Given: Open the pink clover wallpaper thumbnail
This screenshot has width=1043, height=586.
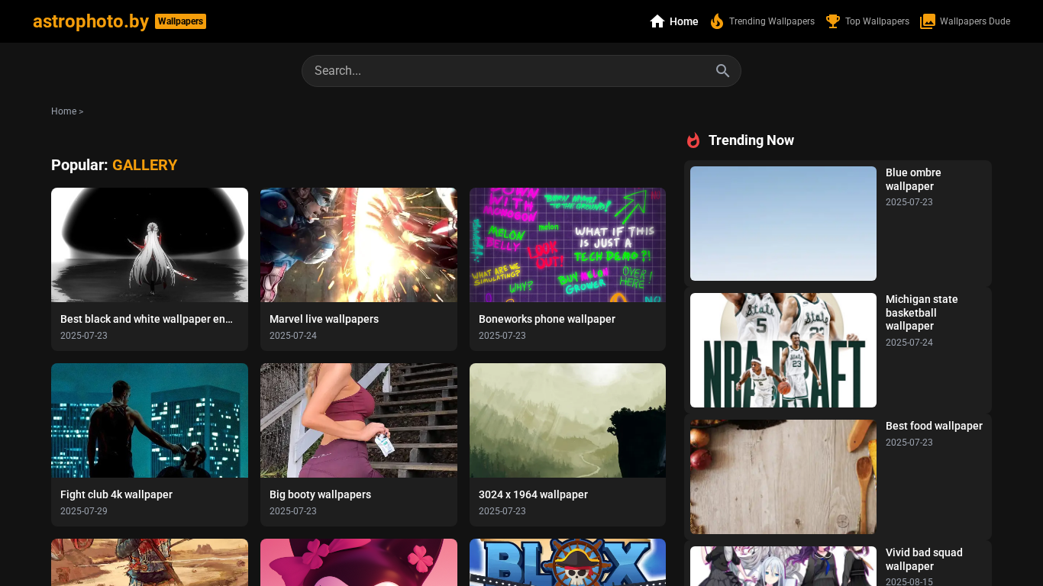Looking at the screenshot, I should tap(359, 562).
